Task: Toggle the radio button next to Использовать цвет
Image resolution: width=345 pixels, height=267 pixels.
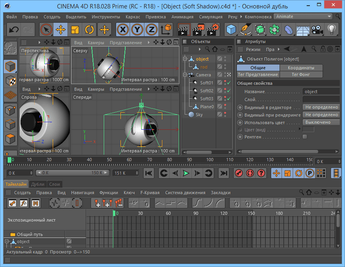Action: [240, 122]
